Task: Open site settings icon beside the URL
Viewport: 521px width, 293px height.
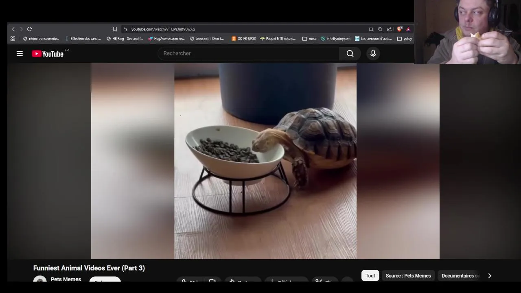Action: (x=125, y=29)
